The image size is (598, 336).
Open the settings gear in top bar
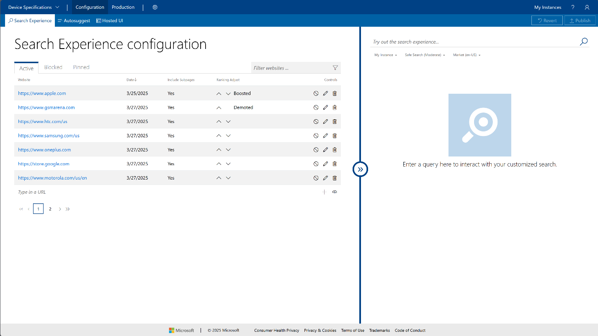155,7
